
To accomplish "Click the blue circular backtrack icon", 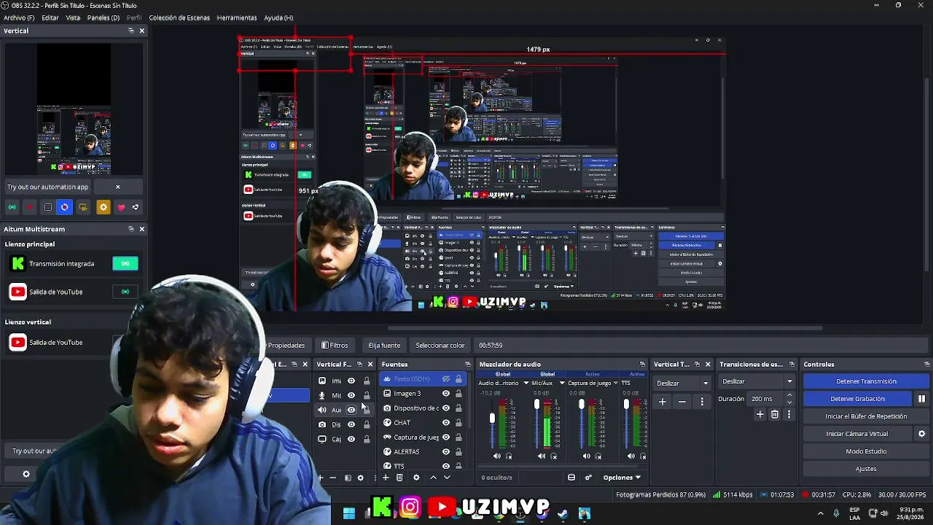I will (65, 207).
